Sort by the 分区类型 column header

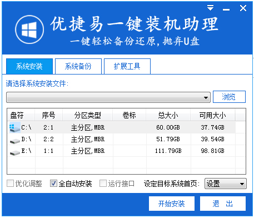tap(88, 115)
